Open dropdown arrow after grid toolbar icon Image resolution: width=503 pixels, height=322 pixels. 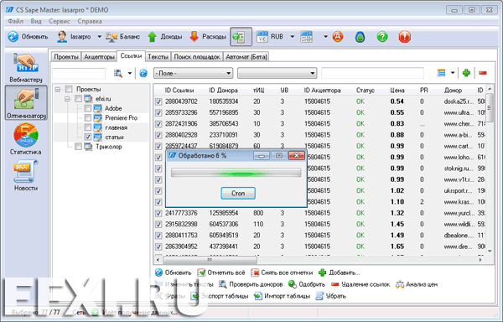pos(325,37)
